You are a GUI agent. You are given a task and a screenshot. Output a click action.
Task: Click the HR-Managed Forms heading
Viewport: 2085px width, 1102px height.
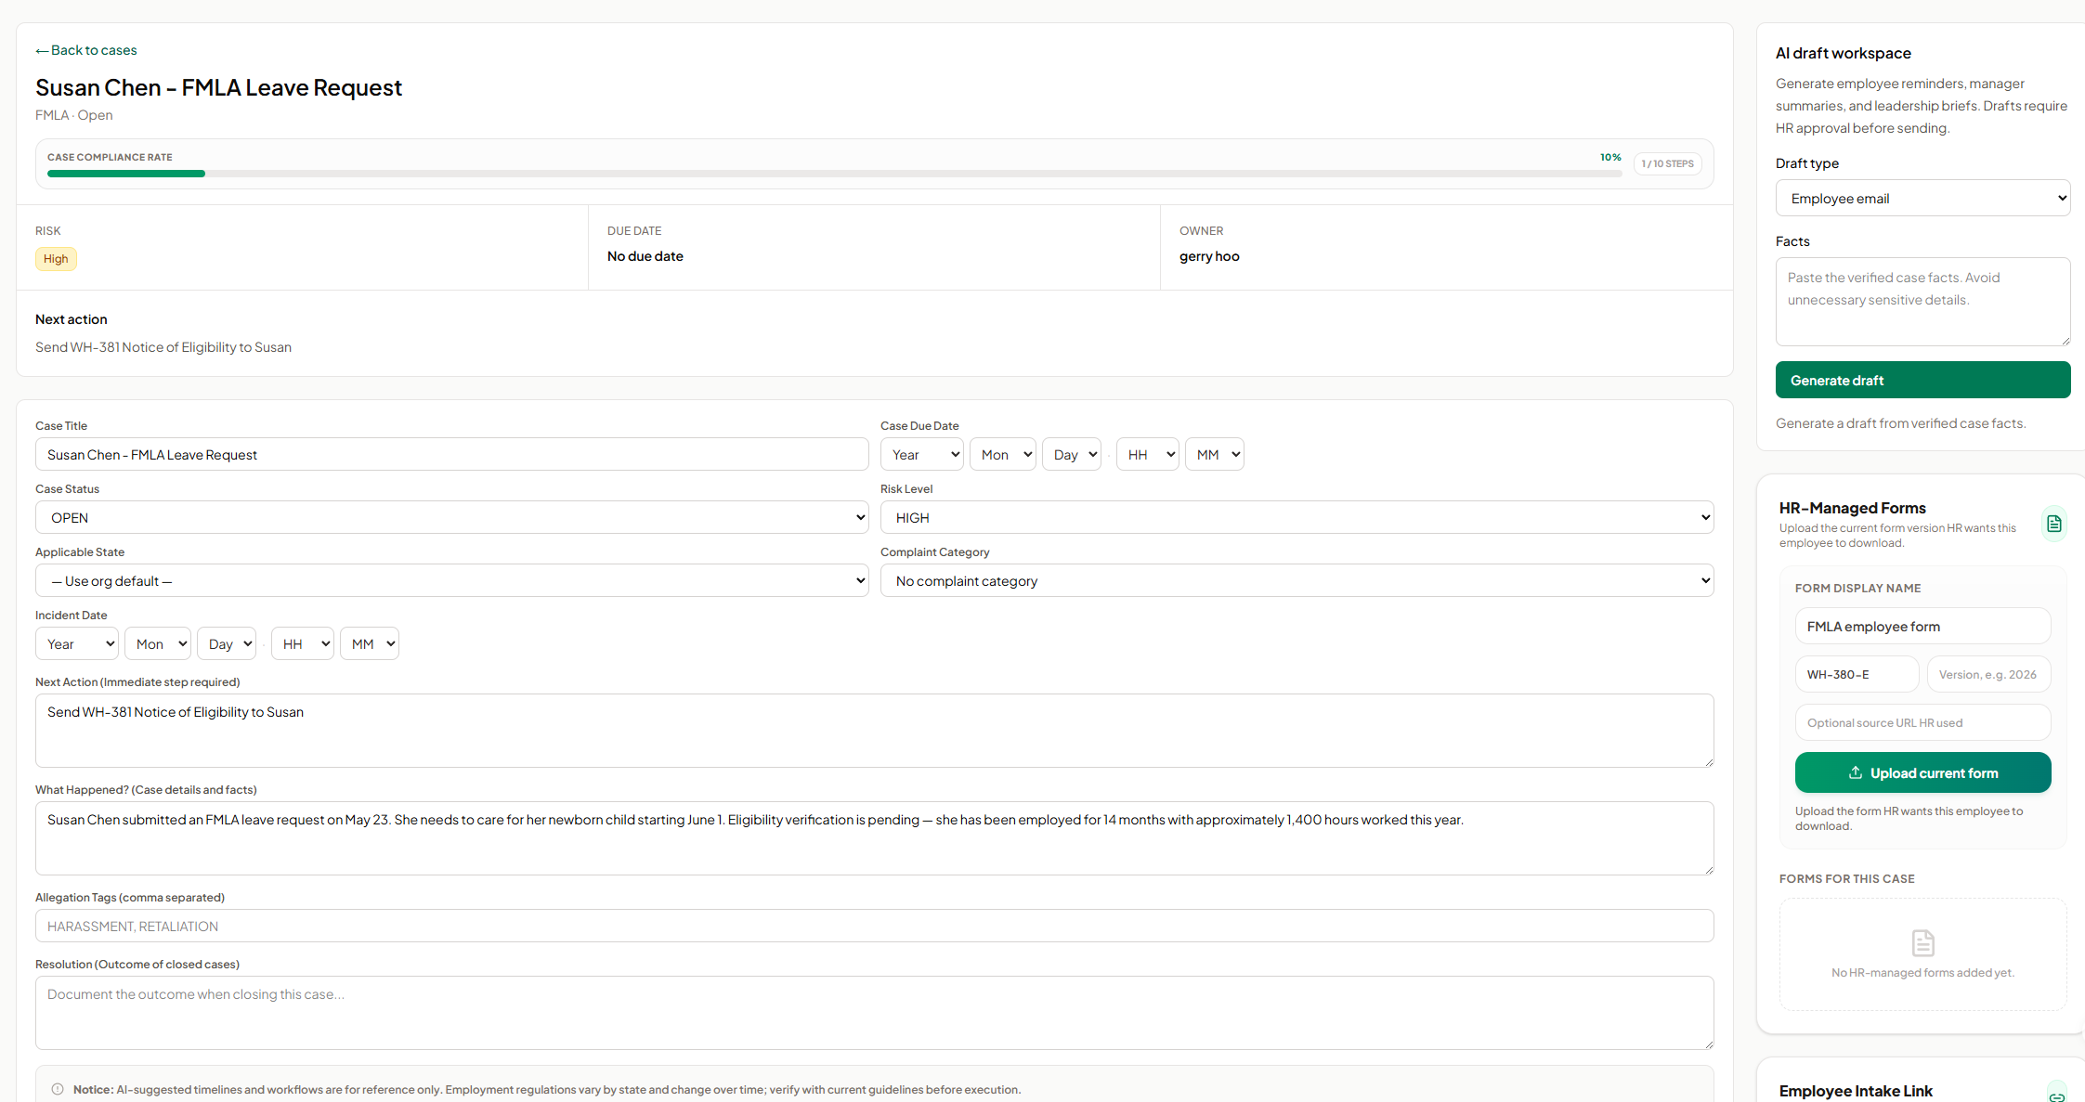(x=1852, y=508)
